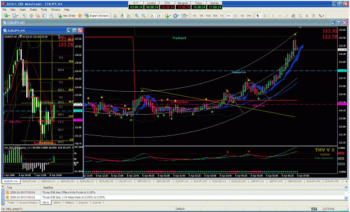Select the Equidistant Channel tool

(293, 16)
